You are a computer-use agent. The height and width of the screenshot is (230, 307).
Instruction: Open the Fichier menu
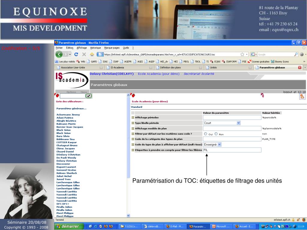[x=59, y=48]
